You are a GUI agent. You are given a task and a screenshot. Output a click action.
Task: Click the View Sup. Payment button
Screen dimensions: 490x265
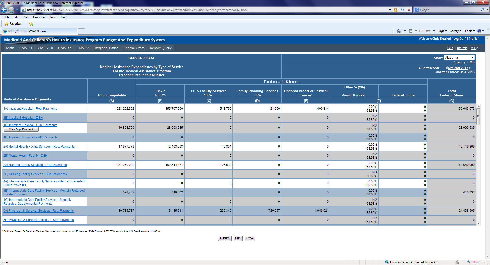pos(21,129)
